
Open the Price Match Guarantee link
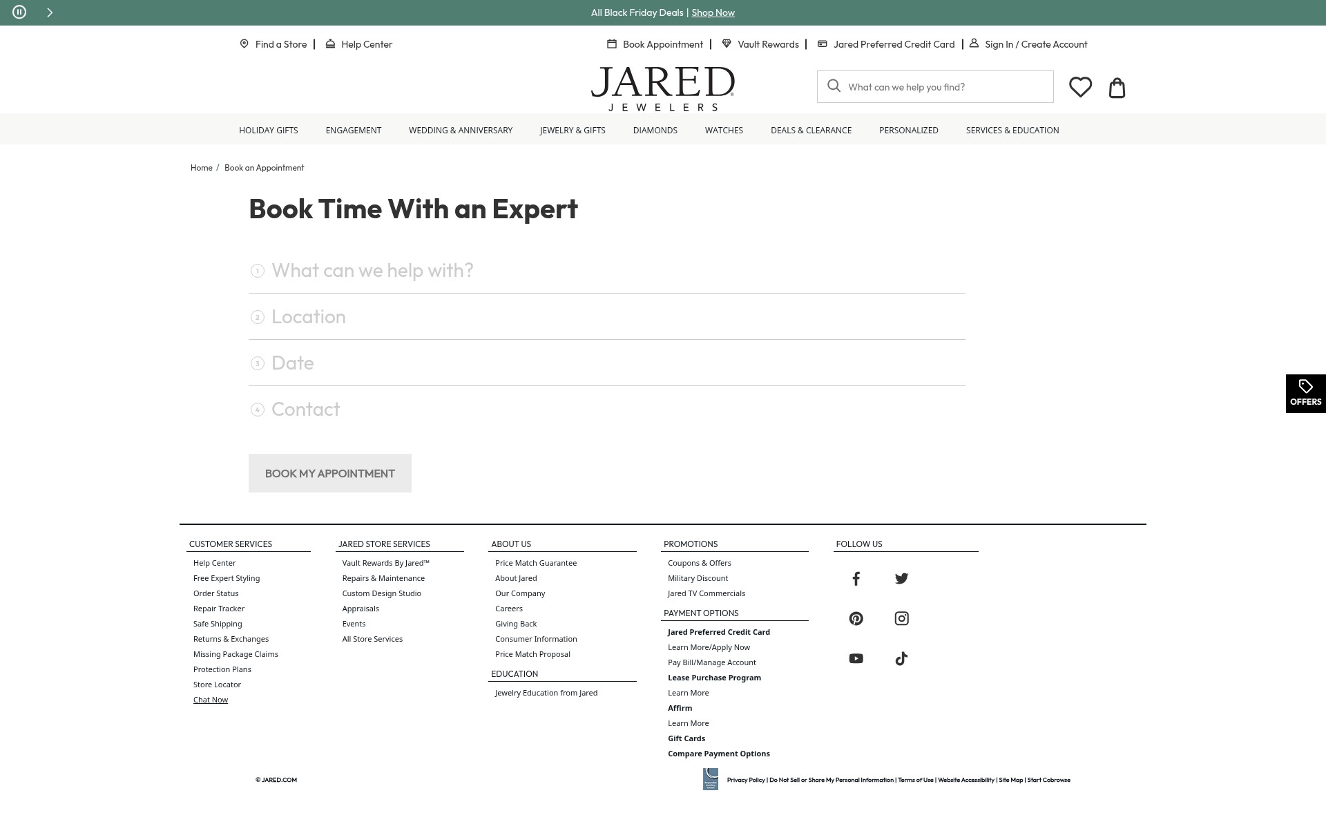tap(535, 563)
